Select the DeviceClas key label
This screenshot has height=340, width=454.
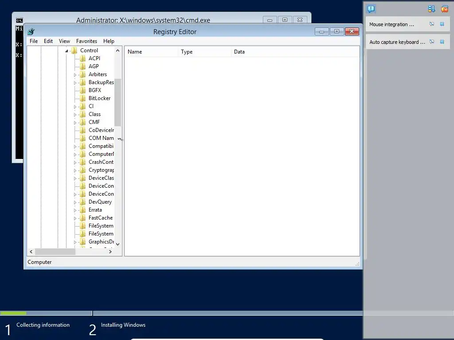pos(102,178)
